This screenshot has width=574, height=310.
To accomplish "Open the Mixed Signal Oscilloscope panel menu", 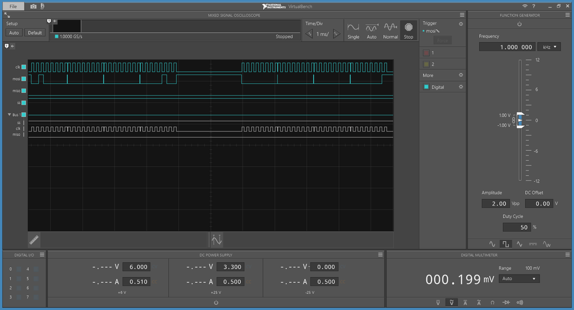I will click(462, 15).
